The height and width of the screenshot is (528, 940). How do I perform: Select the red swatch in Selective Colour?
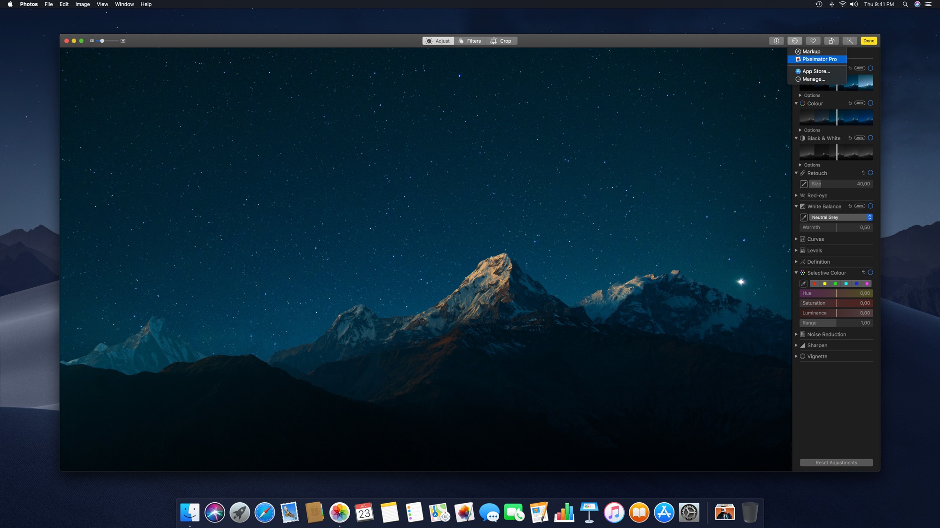(815, 283)
